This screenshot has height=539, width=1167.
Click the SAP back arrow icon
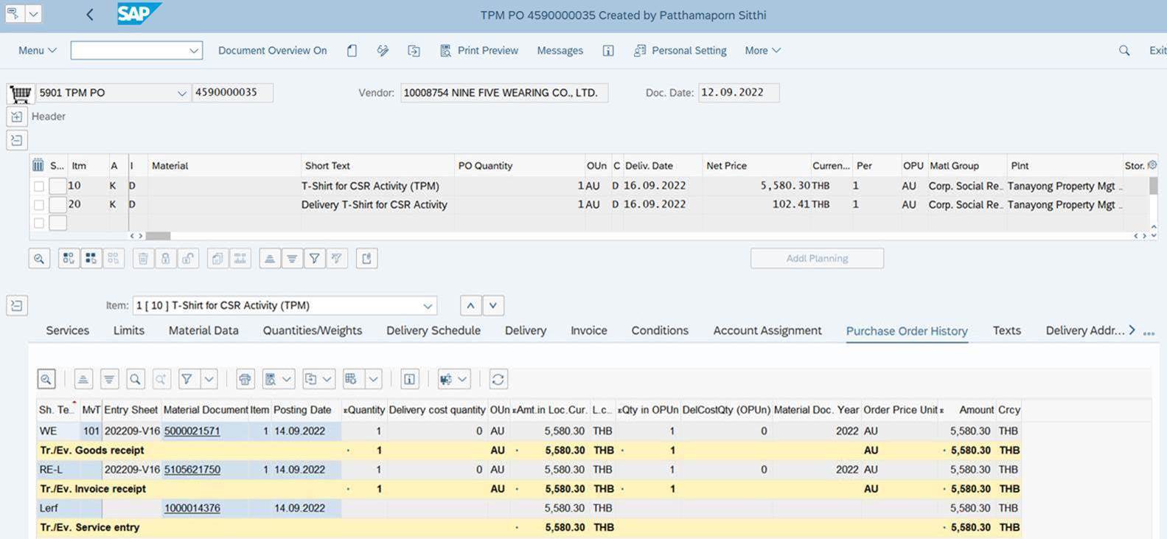(89, 15)
